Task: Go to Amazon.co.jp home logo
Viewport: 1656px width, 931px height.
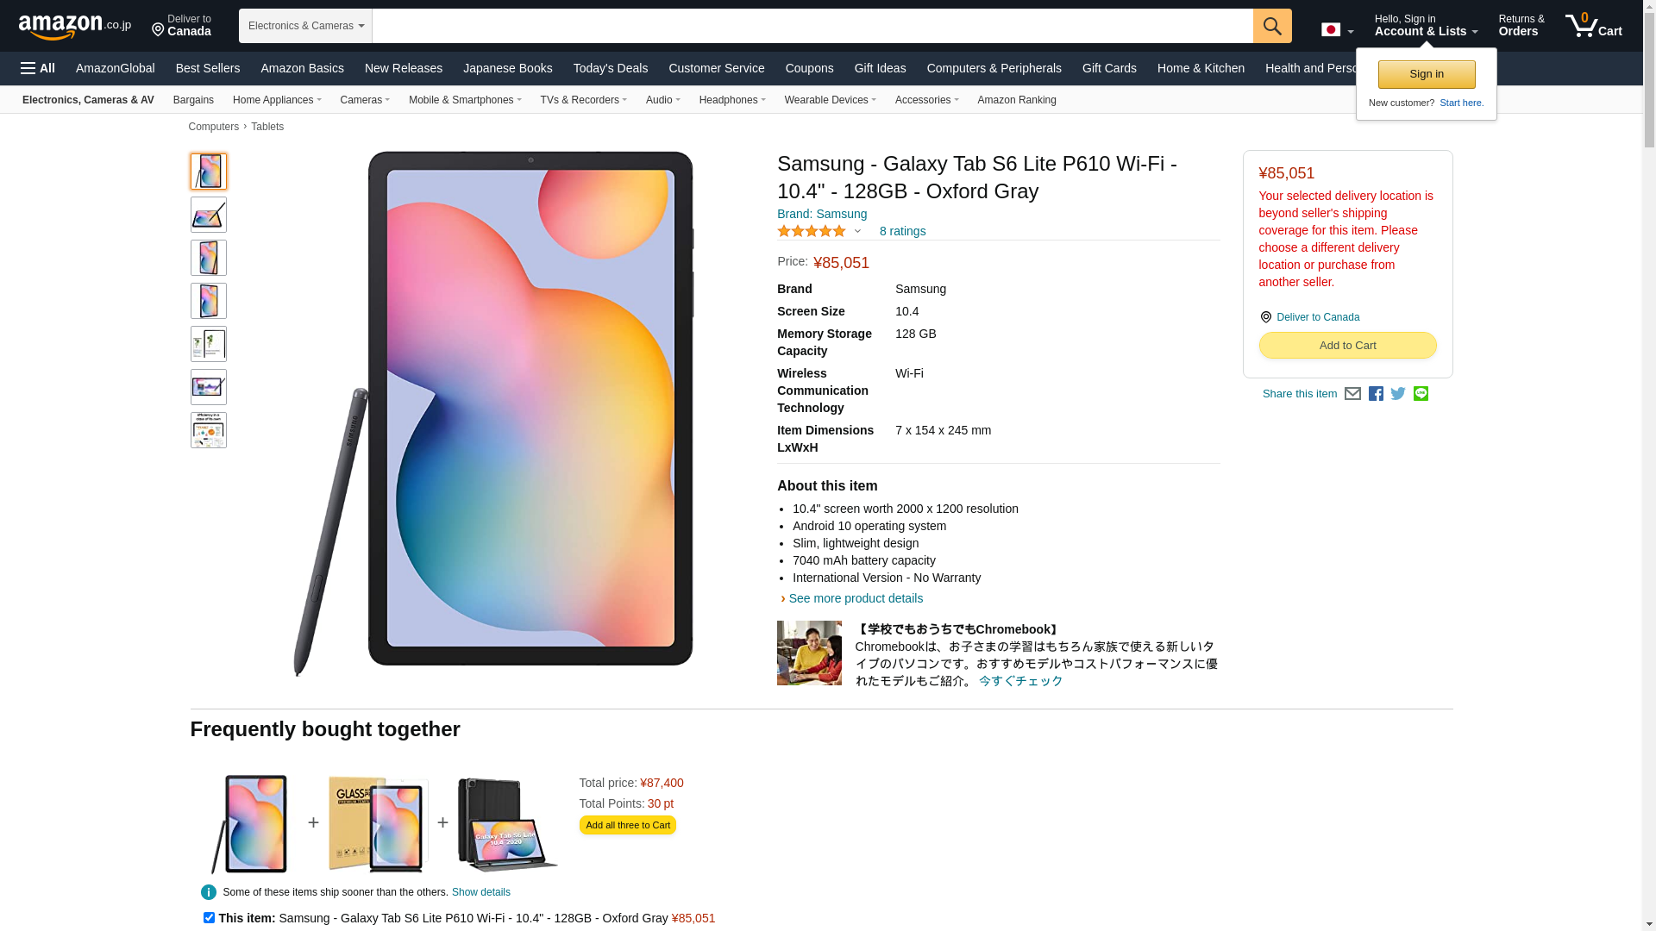Action: (74, 27)
